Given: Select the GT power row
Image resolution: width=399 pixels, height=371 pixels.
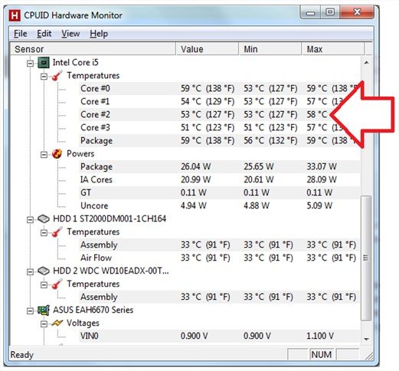Looking at the screenshot, I should point(220,192).
